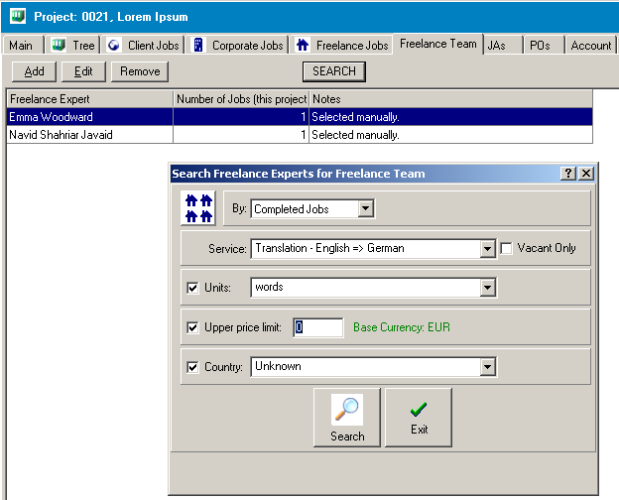
Task: Enable the Vacant Only checkbox
Action: pos(507,248)
